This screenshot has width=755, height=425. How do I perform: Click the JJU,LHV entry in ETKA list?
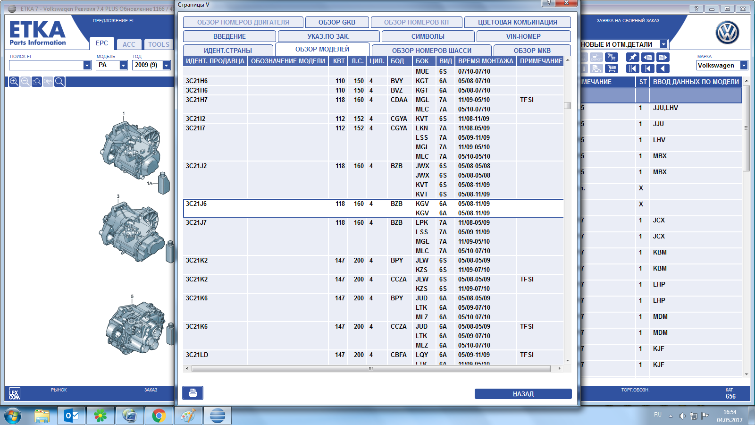(x=665, y=108)
